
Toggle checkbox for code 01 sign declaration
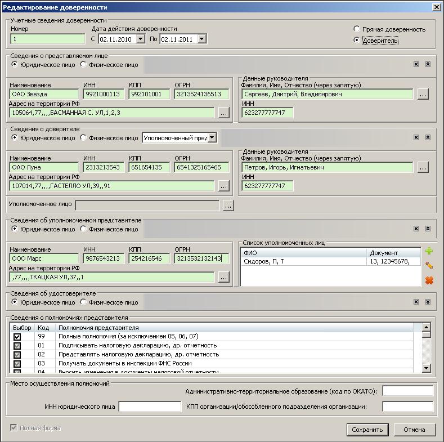tap(17, 346)
